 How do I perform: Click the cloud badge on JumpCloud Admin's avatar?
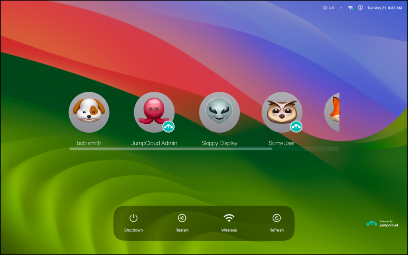(169, 126)
